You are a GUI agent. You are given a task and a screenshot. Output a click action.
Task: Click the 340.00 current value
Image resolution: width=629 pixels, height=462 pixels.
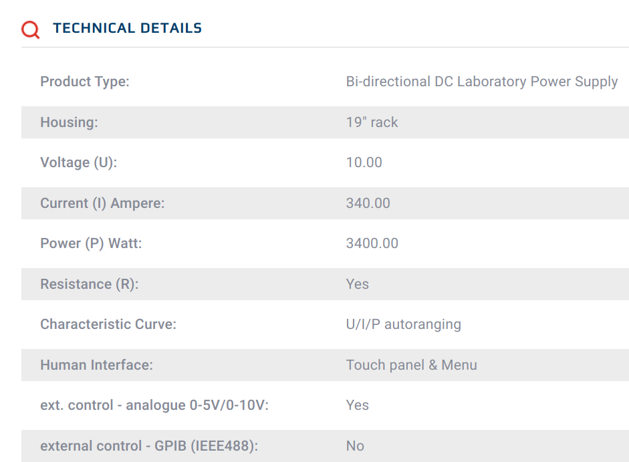[368, 203]
